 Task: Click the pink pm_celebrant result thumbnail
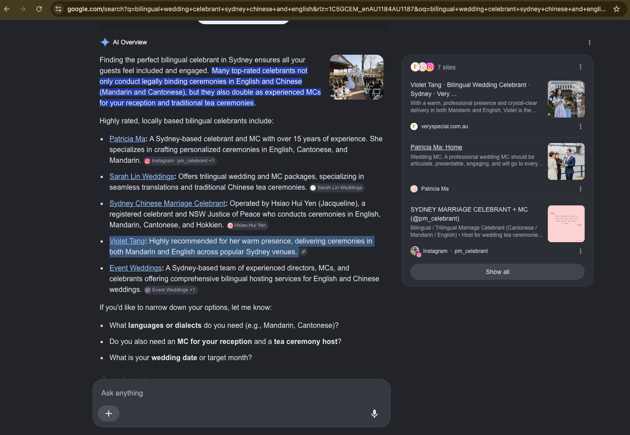click(x=566, y=224)
